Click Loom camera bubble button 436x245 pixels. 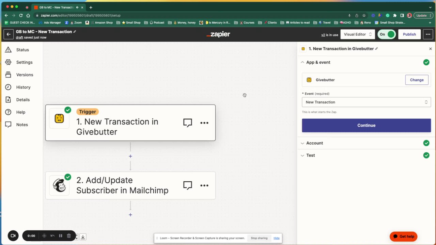(13, 235)
